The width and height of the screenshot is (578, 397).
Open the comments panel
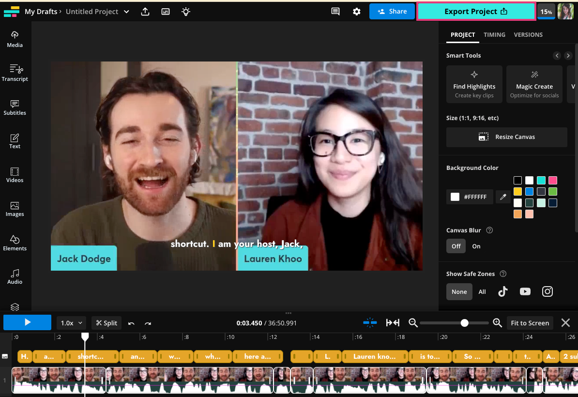coord(335,11)
